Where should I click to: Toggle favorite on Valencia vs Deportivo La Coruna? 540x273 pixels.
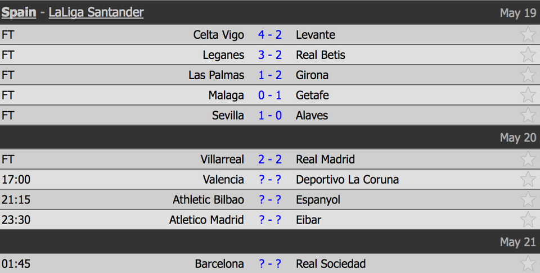(528, 180)
